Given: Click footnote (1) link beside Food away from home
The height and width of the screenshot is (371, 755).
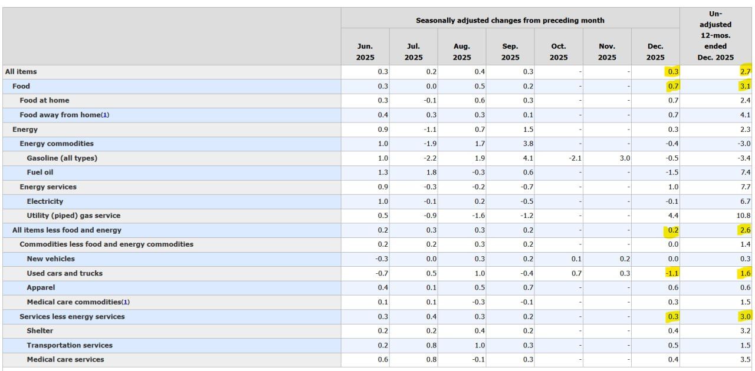Looking at the screenshot, I should [x=105, y=115].
